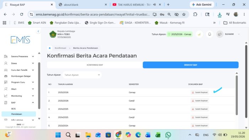Open a new browser tab
The image size is (249, 140).
click(168, 5)
